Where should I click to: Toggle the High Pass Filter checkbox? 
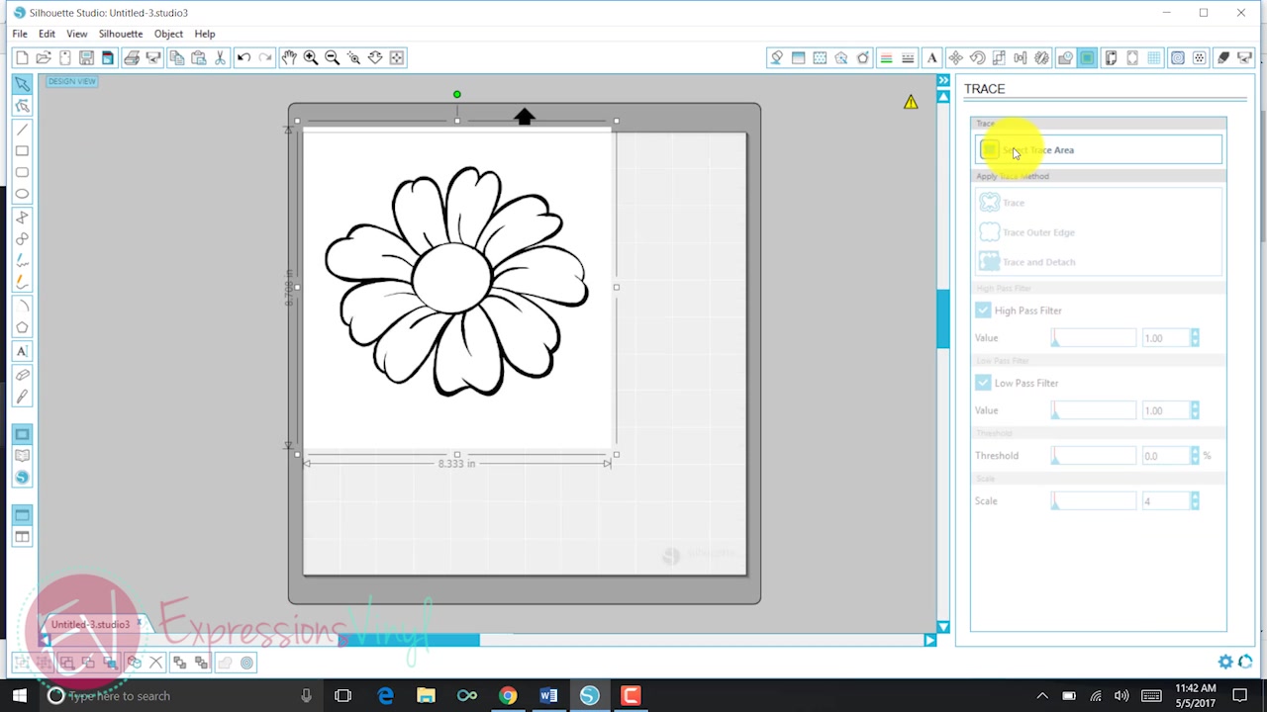[983, 311]
